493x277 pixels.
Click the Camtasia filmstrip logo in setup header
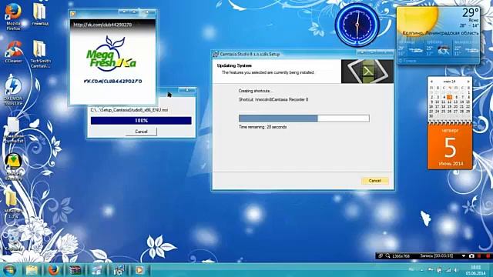pos(367,72)
